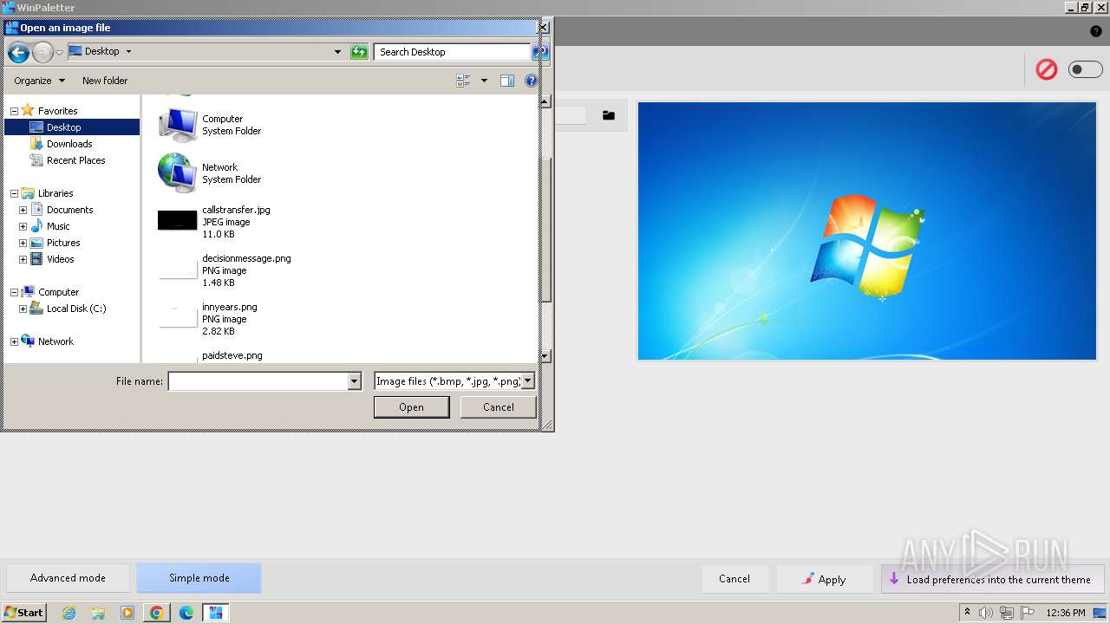Viewport: 1110px width, 624px height.
Task: Switch to Advanced mode
Action: [x=68, y=578]
